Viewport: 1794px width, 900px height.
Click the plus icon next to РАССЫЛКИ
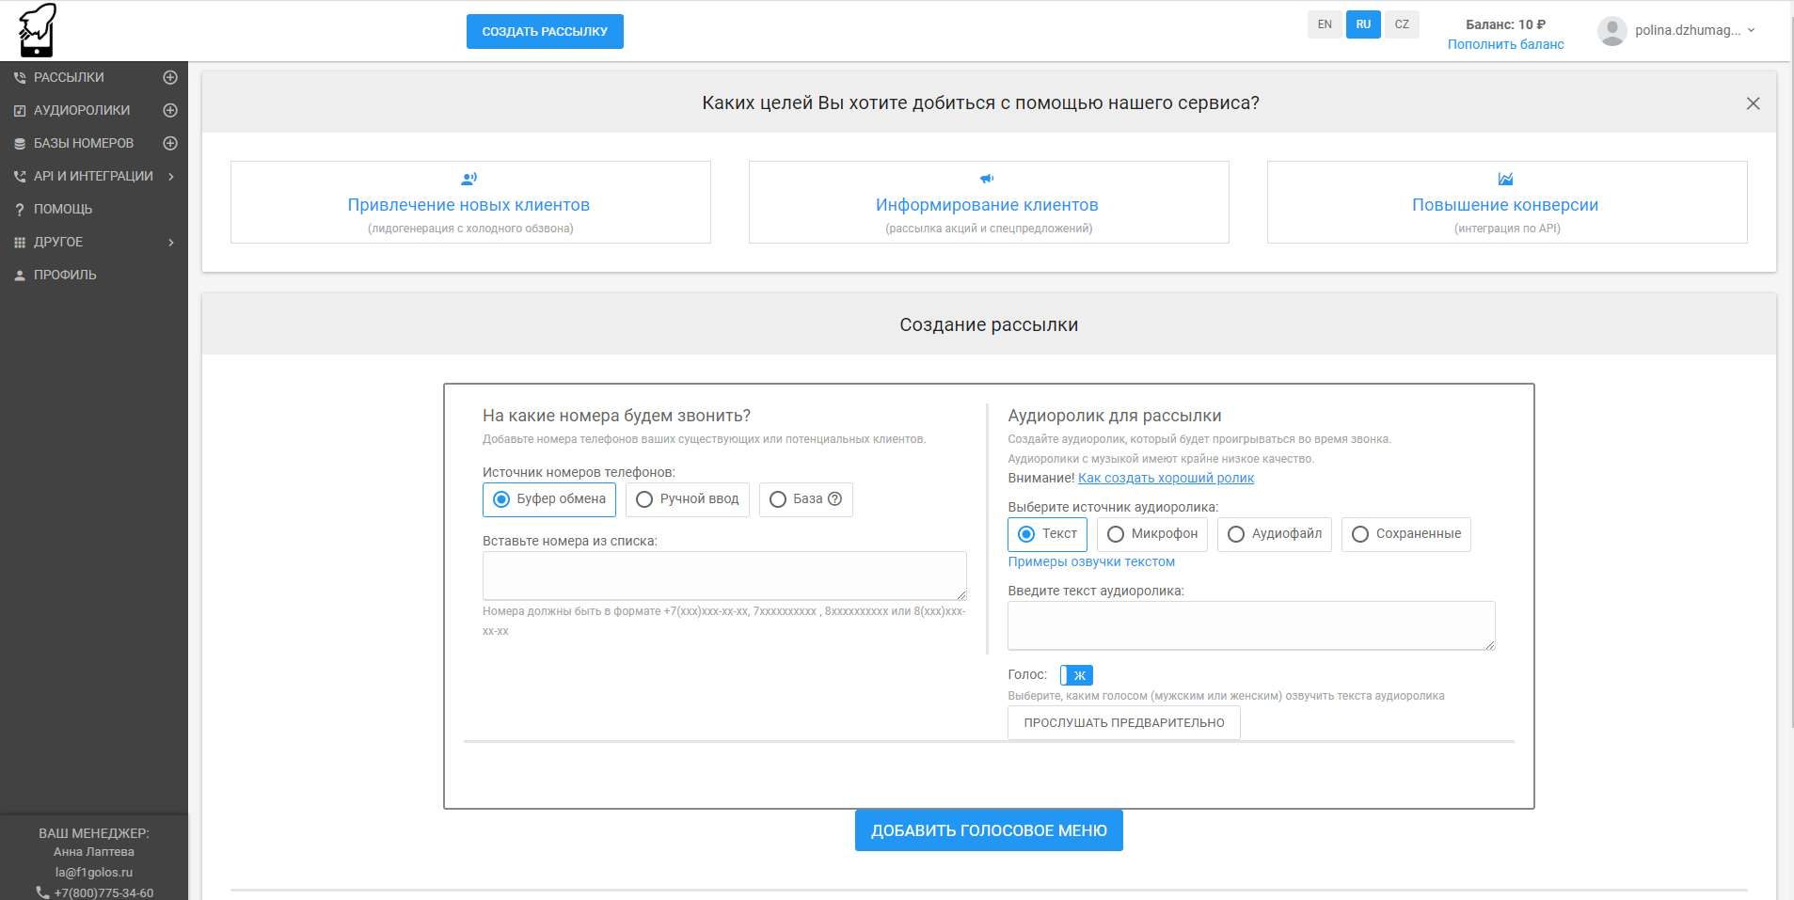point(170,77)
